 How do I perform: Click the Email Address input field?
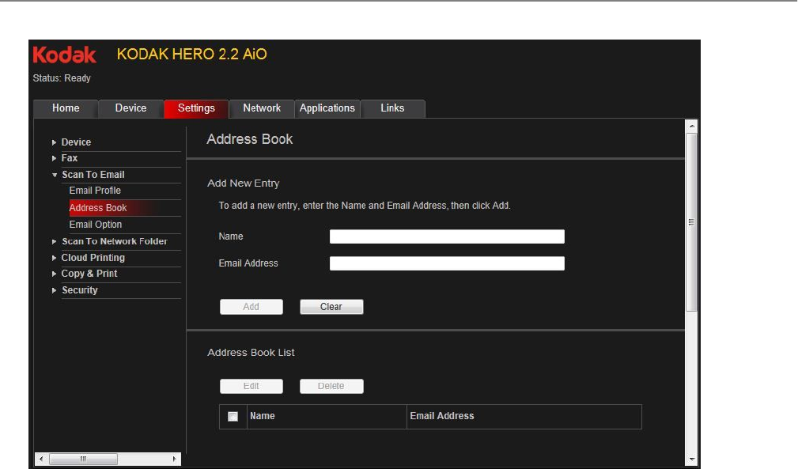coord(447,263)
